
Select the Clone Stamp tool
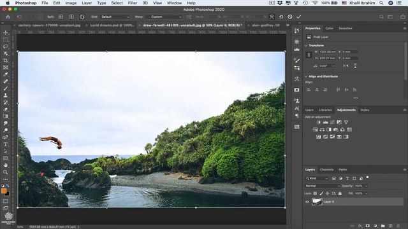click(x=6, y=95)
